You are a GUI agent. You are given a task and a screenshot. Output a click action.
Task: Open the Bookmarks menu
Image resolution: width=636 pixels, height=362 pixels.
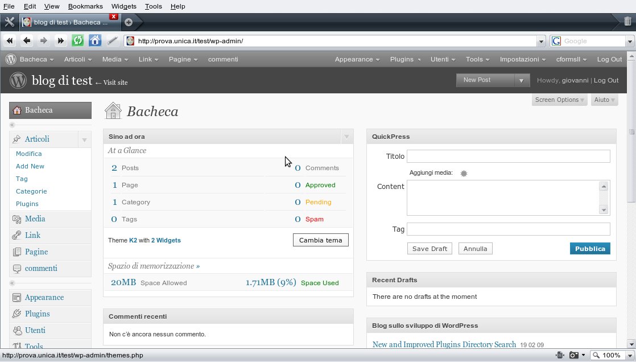point(85,6)
